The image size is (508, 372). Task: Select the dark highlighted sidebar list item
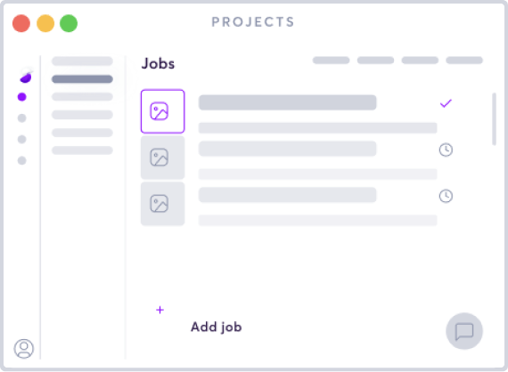click(82, 79)
